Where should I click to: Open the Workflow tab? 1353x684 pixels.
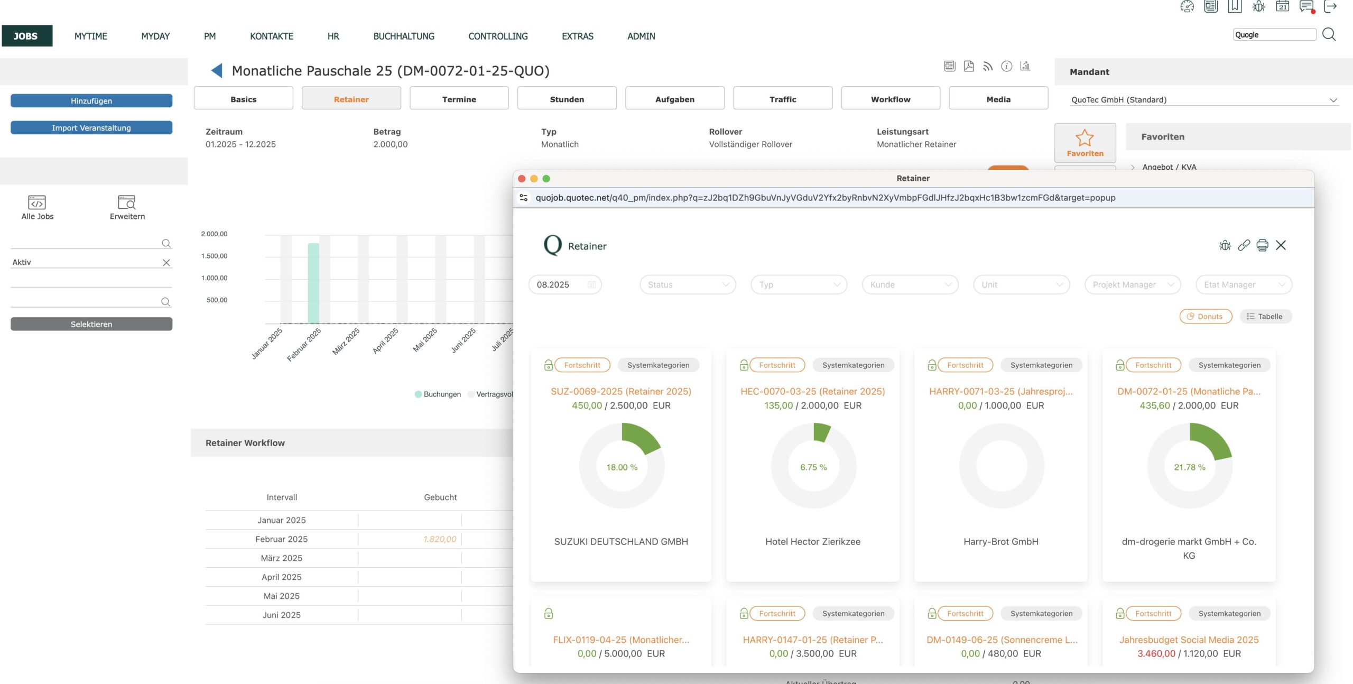tap(891, 99)
